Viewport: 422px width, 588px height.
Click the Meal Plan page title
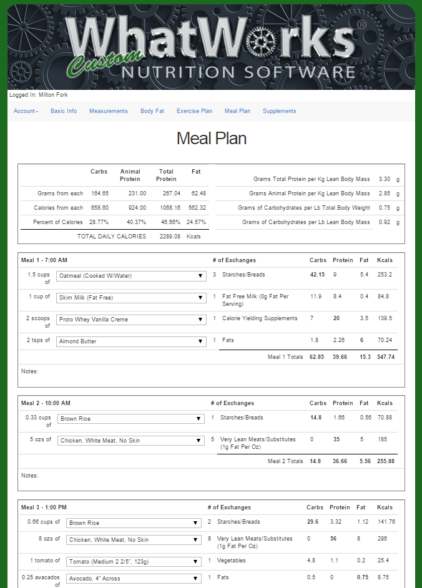[212, 139]
